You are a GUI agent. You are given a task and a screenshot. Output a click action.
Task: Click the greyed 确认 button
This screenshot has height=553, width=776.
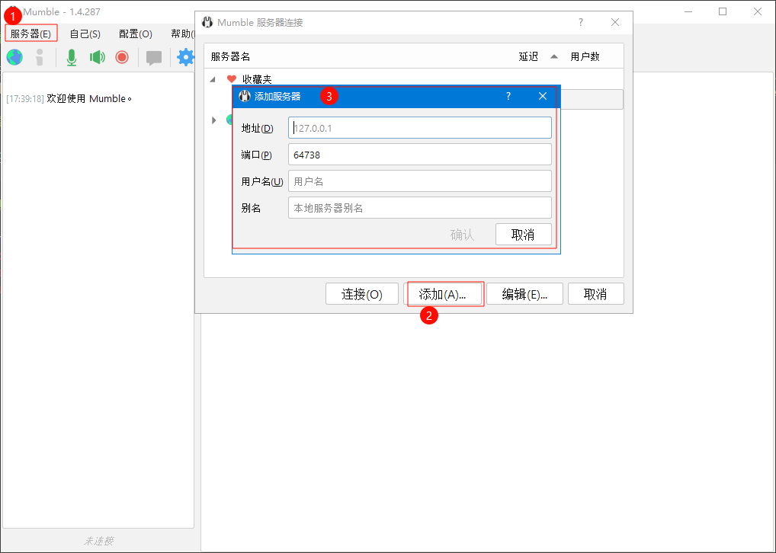(462, 235)
